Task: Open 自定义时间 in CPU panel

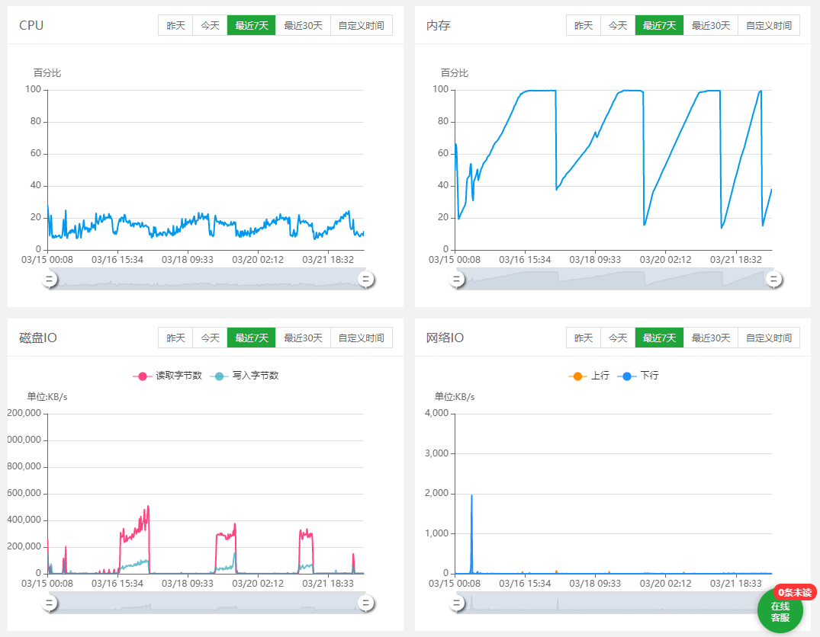Action: pos(362,26)
